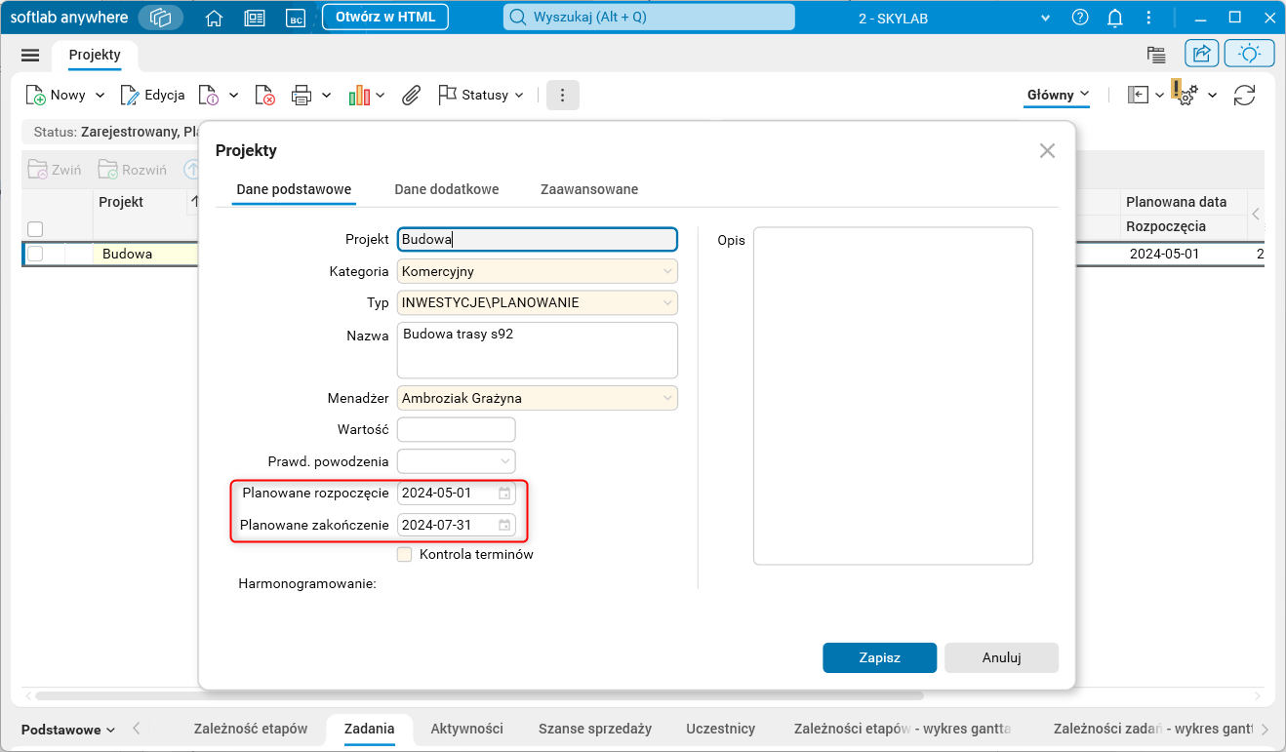Click the softlab anywhere cube logo icon
The height and width of the screenshot is (752, 1286).
pyautogui.click(x=161, y=18)
